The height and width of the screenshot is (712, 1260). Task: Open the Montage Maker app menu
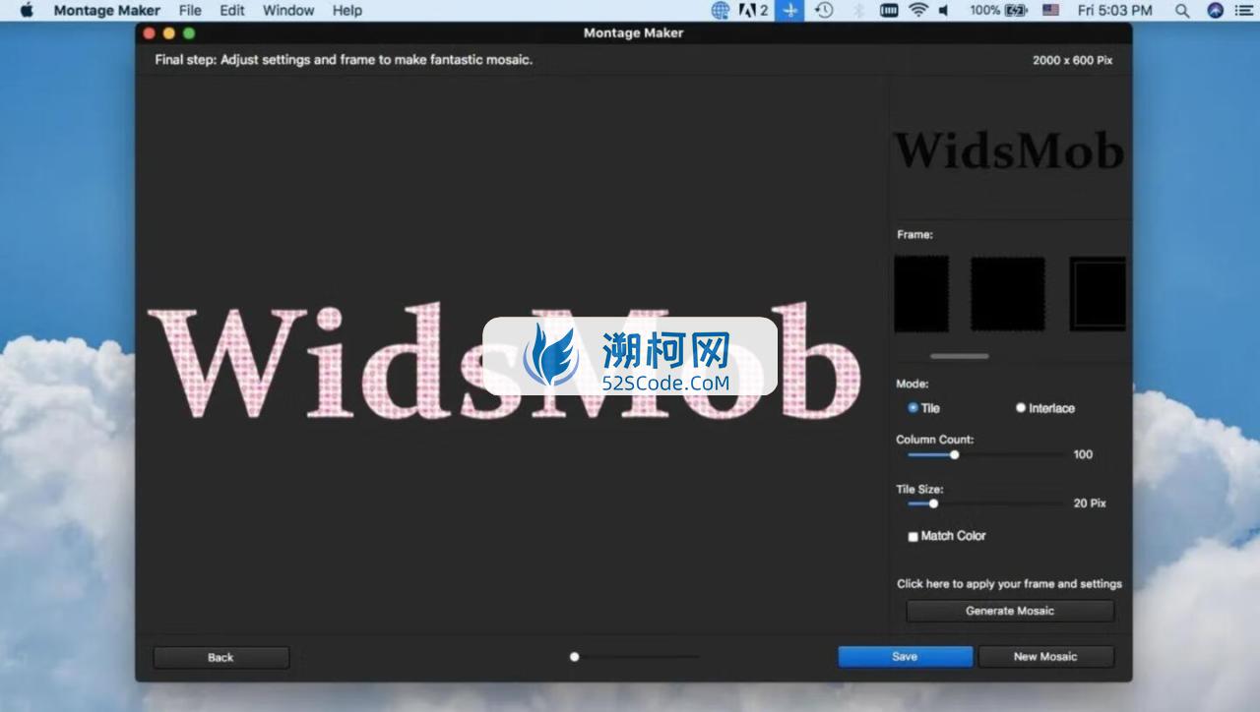click(x=106, y=10)
